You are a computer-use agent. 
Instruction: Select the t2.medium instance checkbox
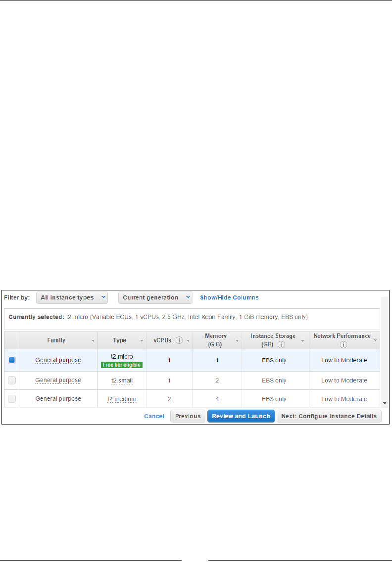pos(12,399)
